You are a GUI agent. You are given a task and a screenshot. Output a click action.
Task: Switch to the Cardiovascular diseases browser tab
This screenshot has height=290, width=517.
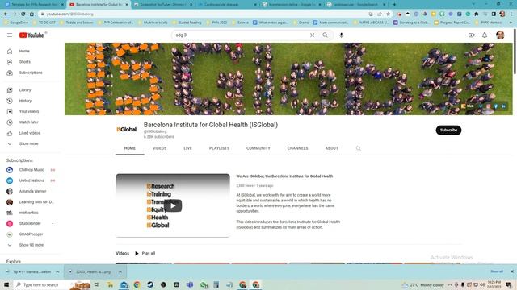coord(228,5)
